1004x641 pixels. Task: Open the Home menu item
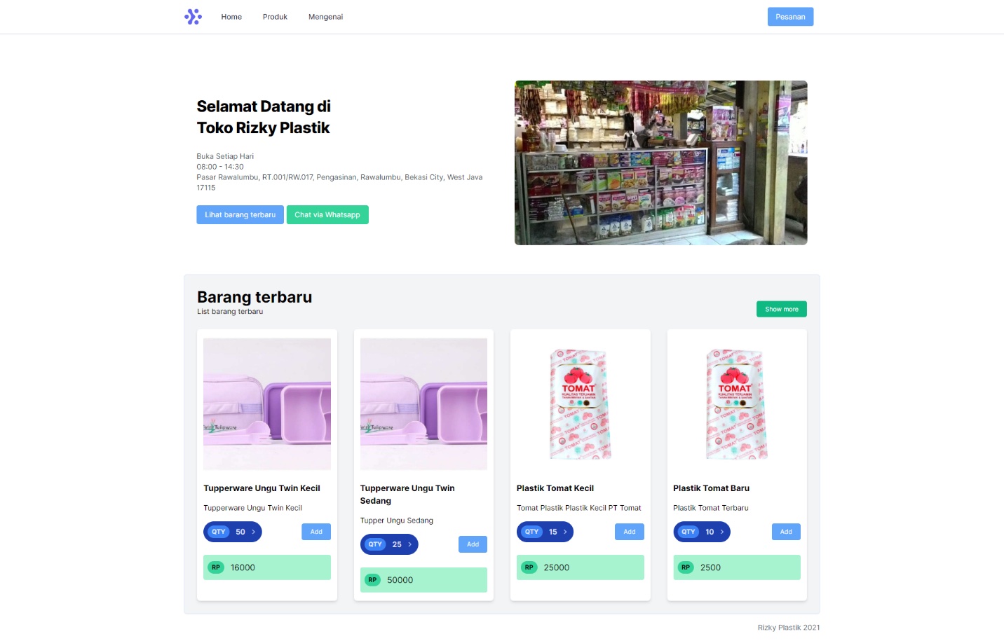(x=231, y=17)
